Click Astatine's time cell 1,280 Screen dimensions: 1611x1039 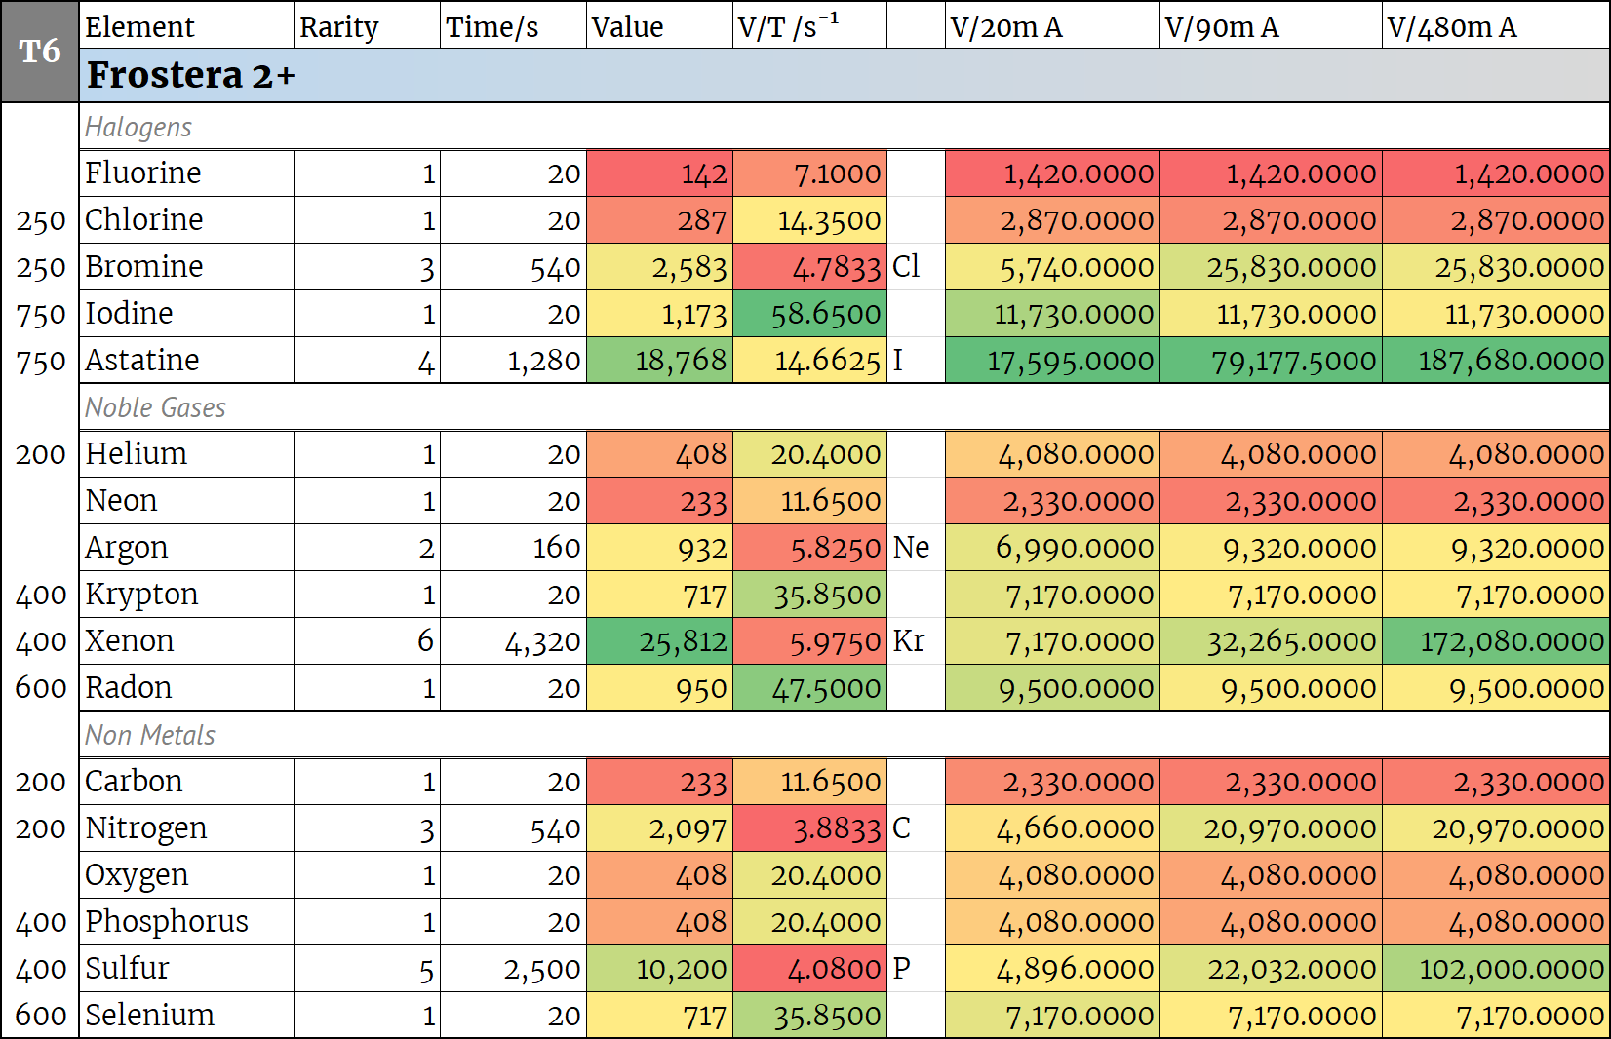point(513,361)
